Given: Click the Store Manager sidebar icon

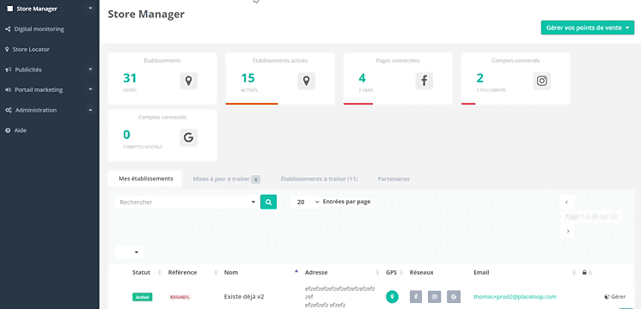Looking at the screenshot, I should pyautogui.click(x=9, y=9).
